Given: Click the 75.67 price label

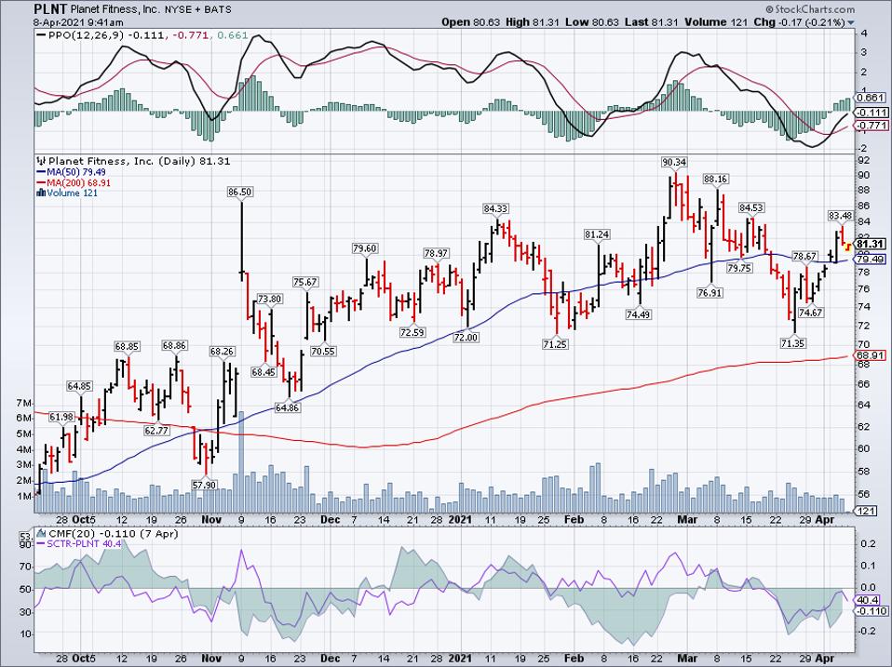Looking at the screenshot, I should point(304,282).
